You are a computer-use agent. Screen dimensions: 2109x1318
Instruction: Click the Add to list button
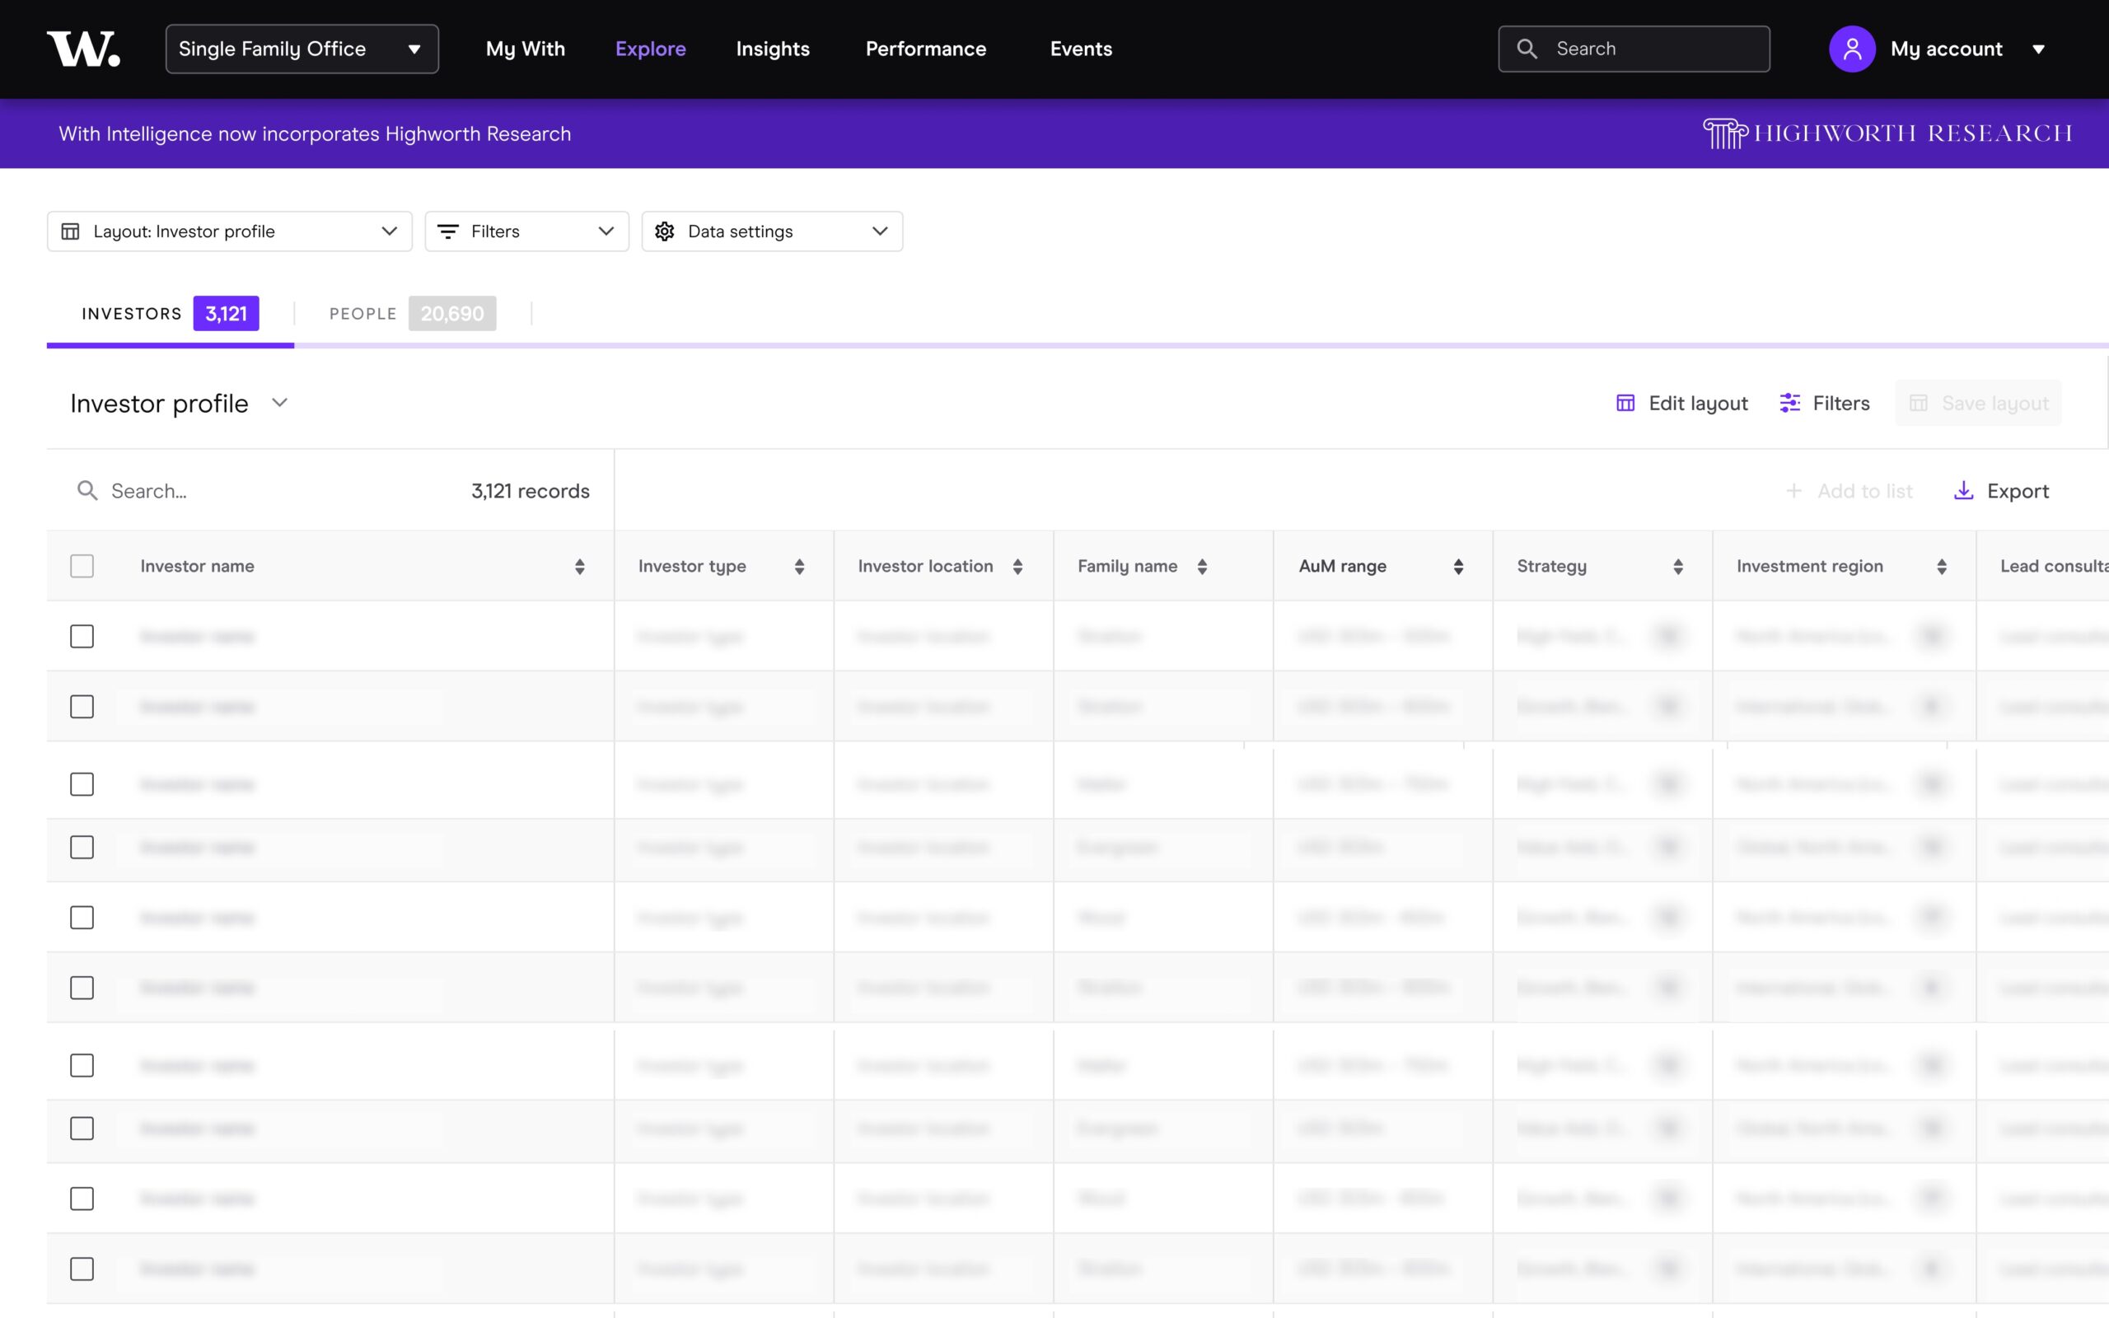tap(1849, 491)
